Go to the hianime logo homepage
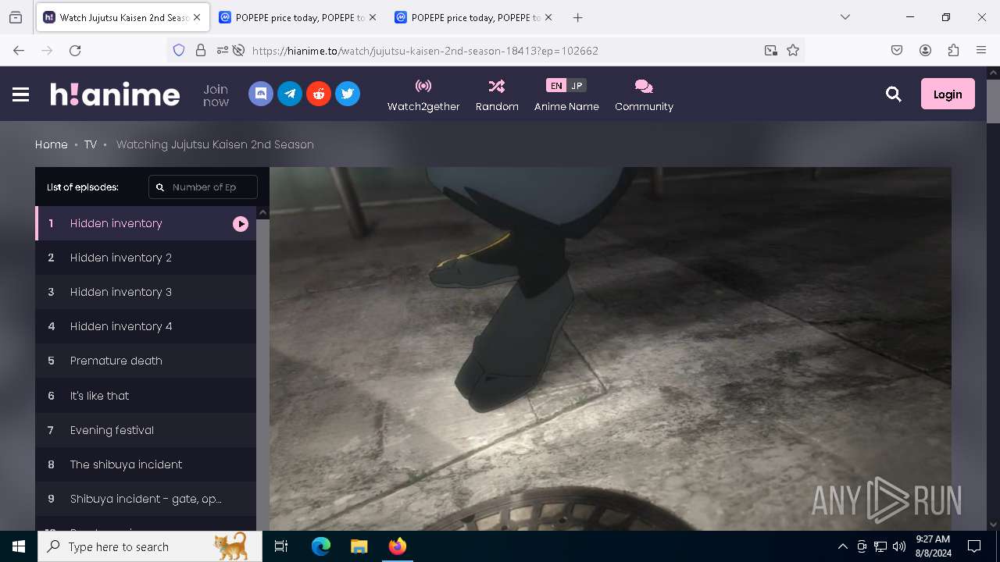The width and height of the screenshot is (1000, 562). pos(115,94)
